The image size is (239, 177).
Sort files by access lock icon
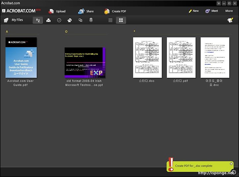coord(91,20)
